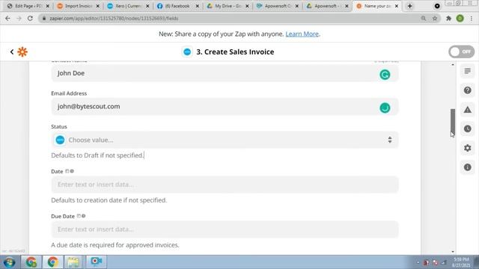Open the notes panel icon in sidebar

(467, 71)
